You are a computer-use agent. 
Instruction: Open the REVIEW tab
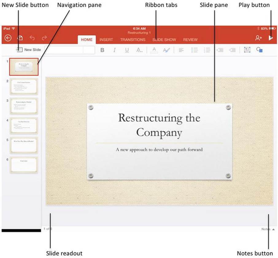coord(190,40)
